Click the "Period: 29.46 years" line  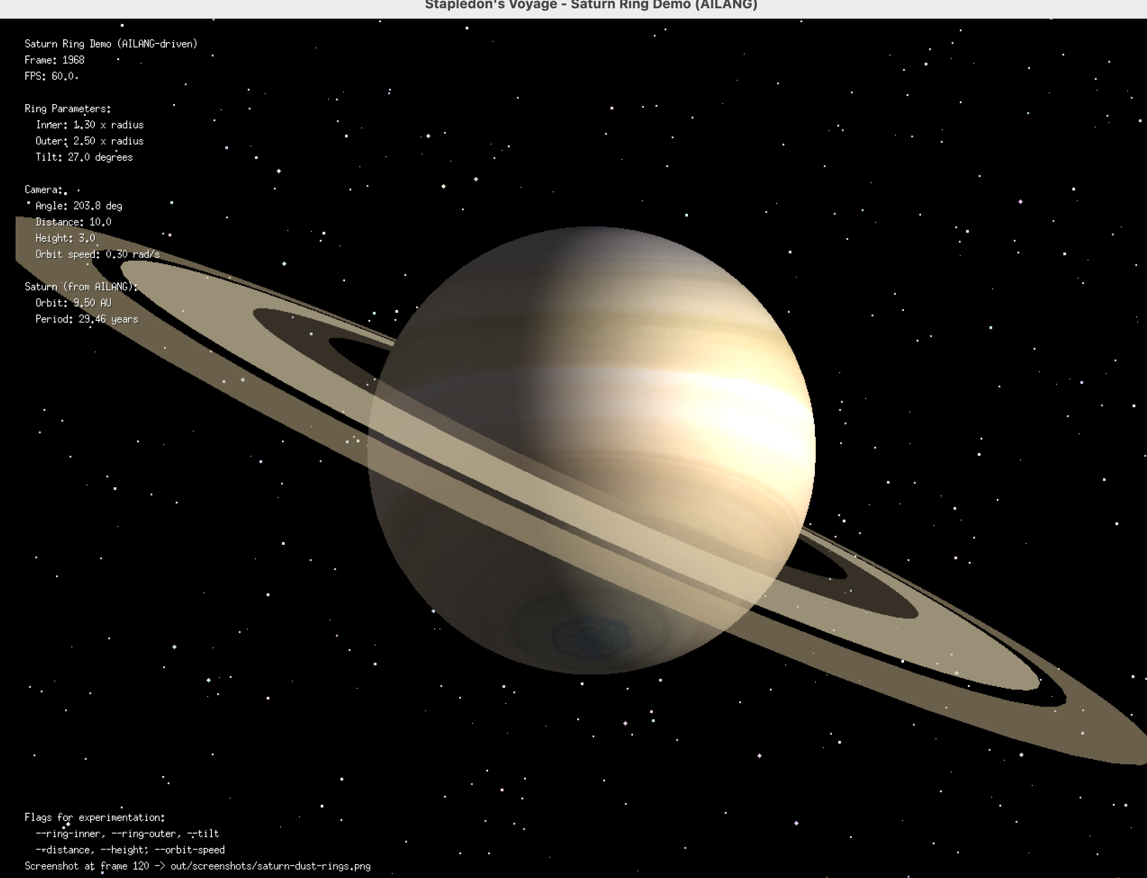click(87, 319)
